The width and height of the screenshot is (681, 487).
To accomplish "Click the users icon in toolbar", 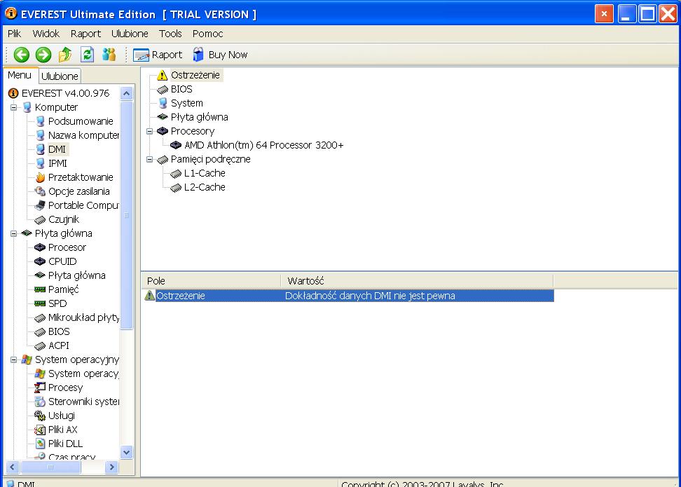I will (109, 55).
